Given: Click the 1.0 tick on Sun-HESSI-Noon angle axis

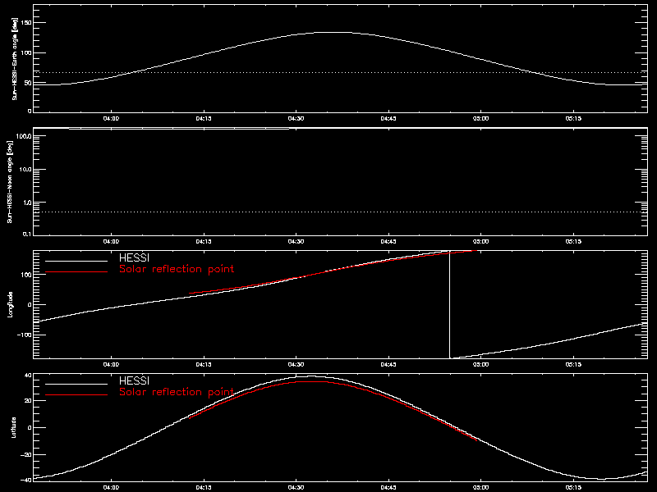Looking at the screenshot, I should 26,203.
